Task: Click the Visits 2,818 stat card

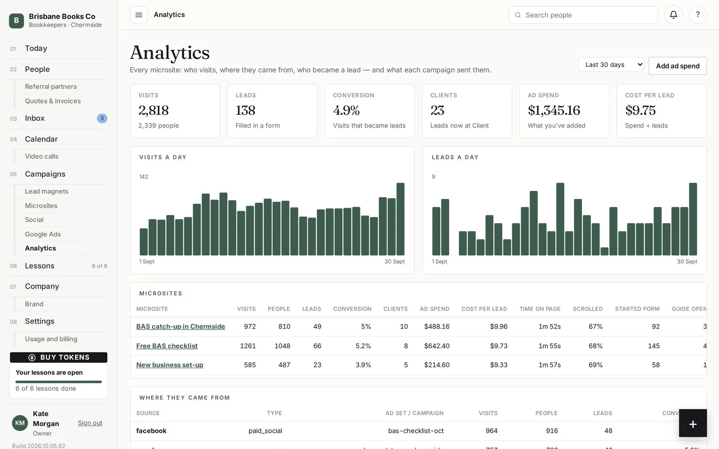Action: point(175,111)
